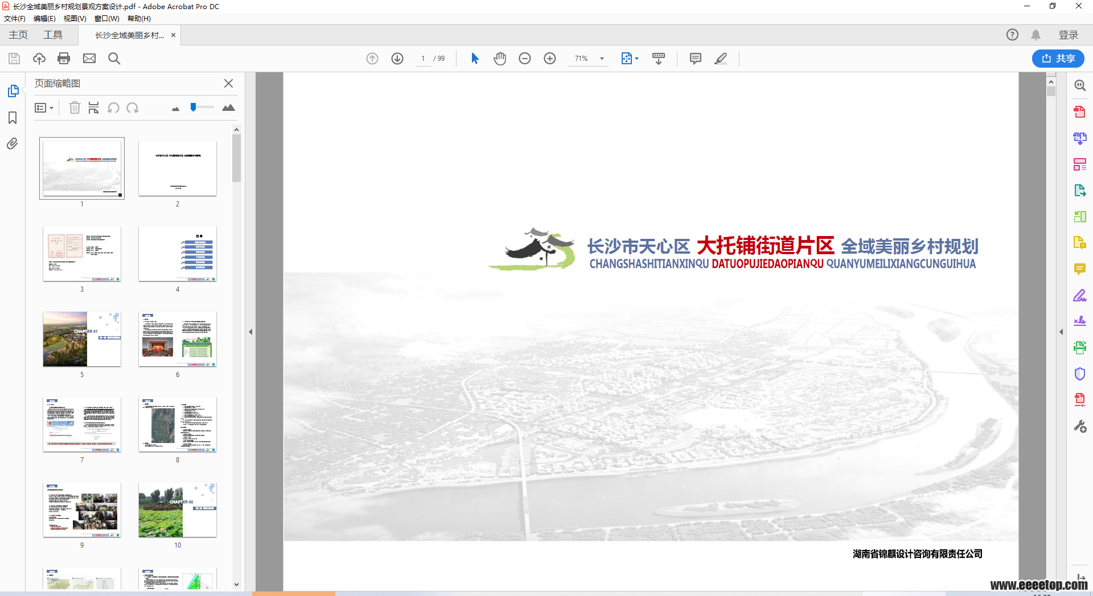This screenshot has height=596, width=1093.
Task: Collapse the left navigation pane arrow
Action: click(x=250, y=332)
